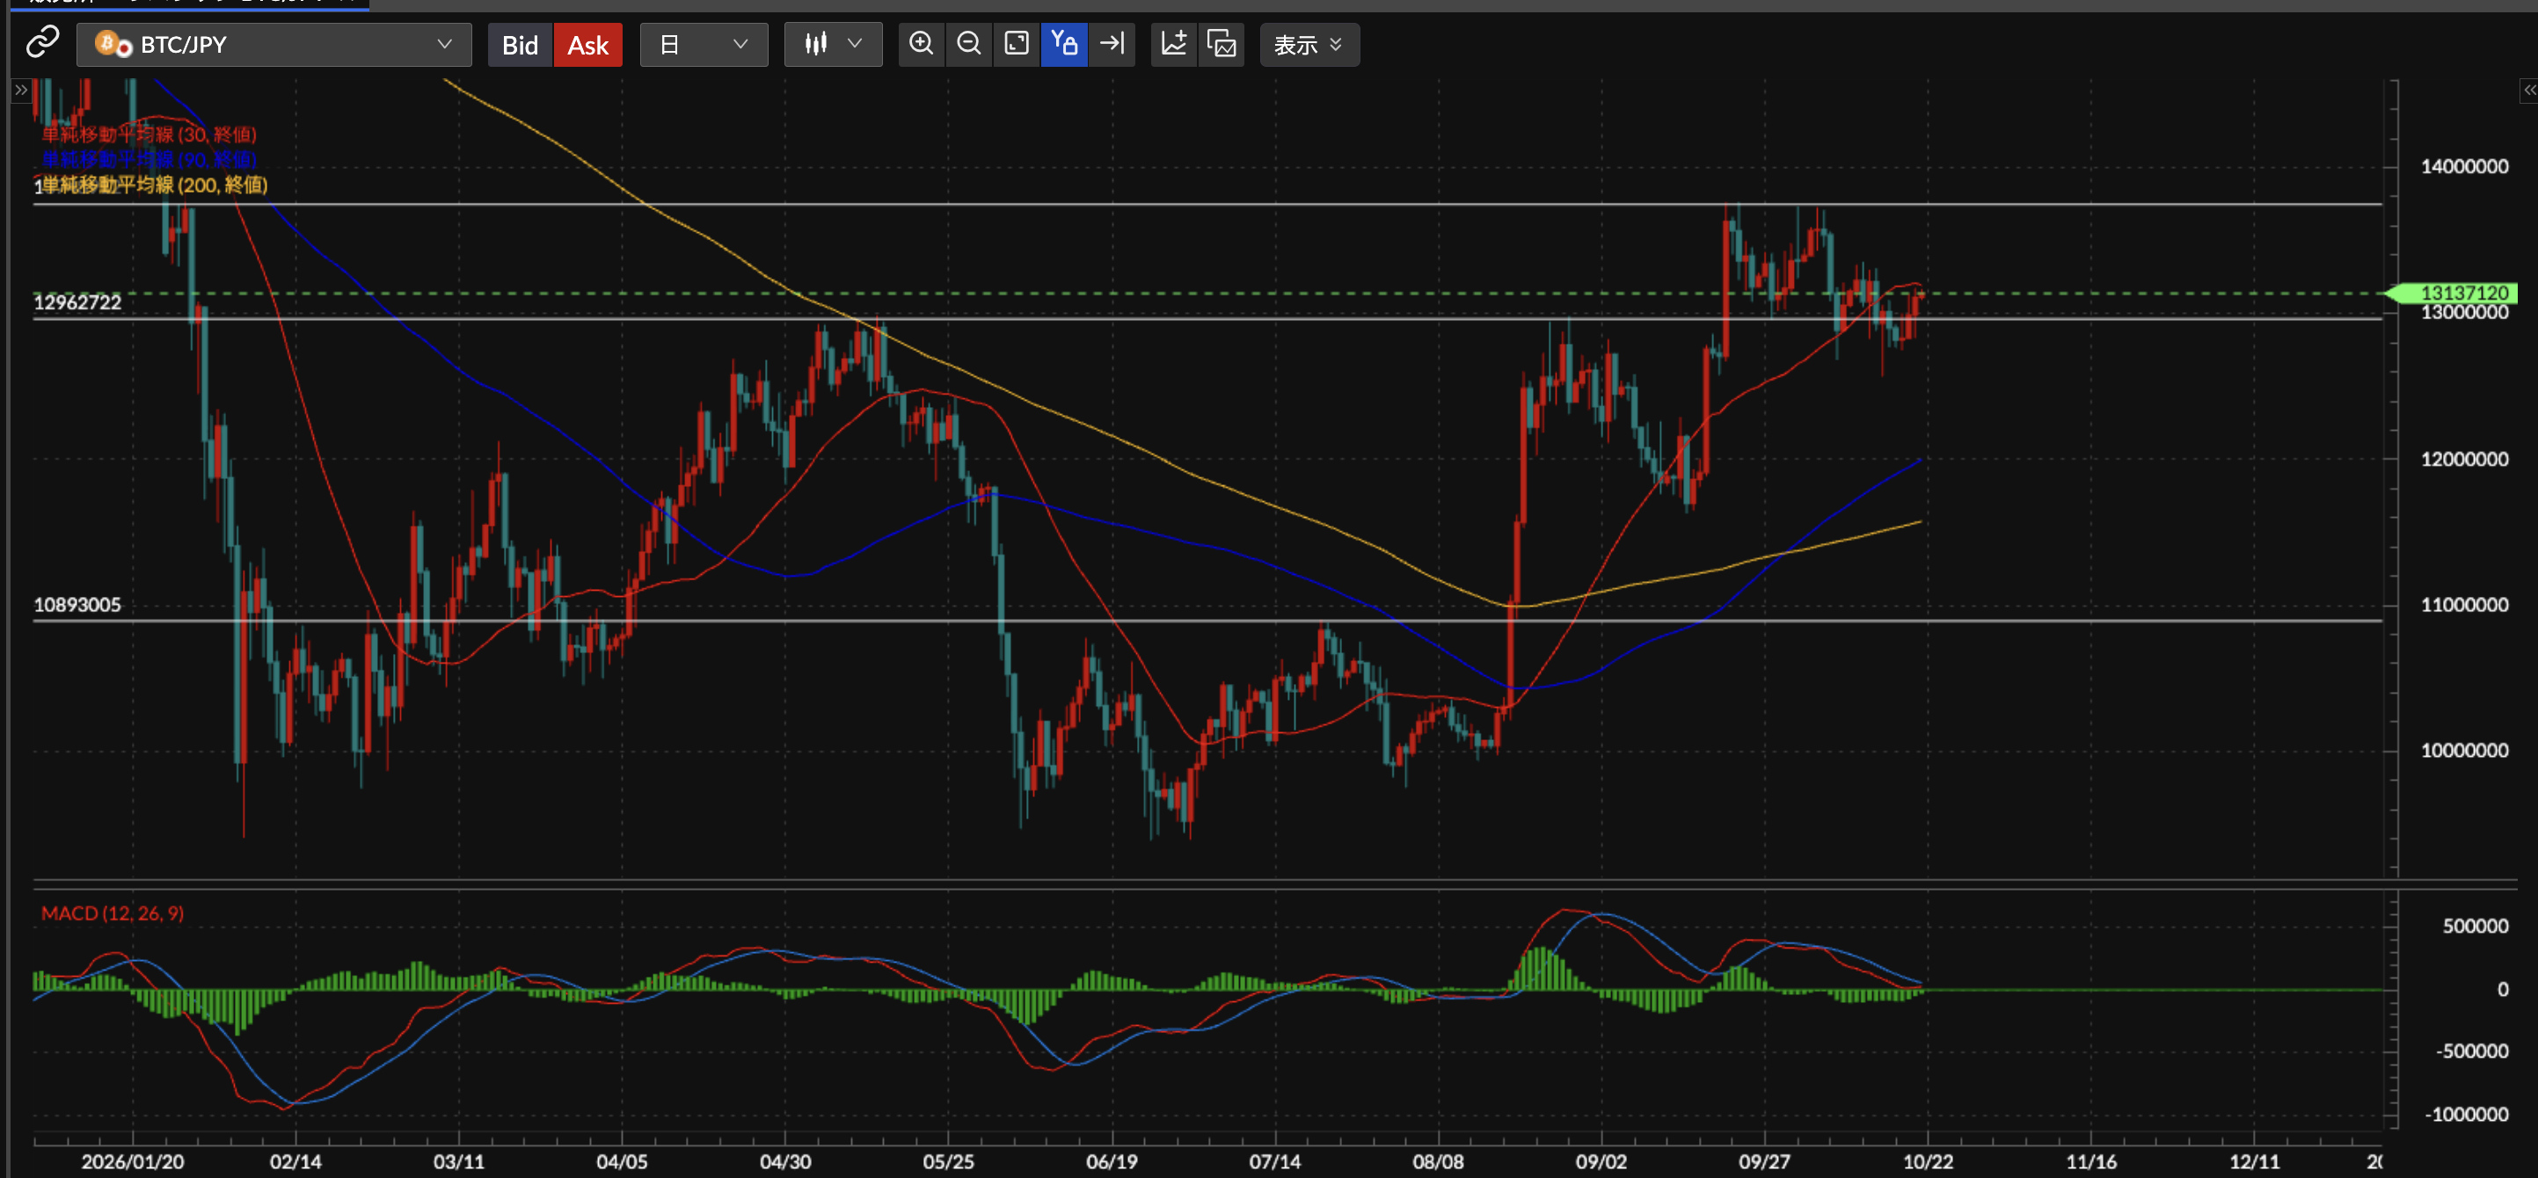Open the BTC/JPY symbol dropdown
This screenshot has height=1178, width=2538.
coord(273,44)
